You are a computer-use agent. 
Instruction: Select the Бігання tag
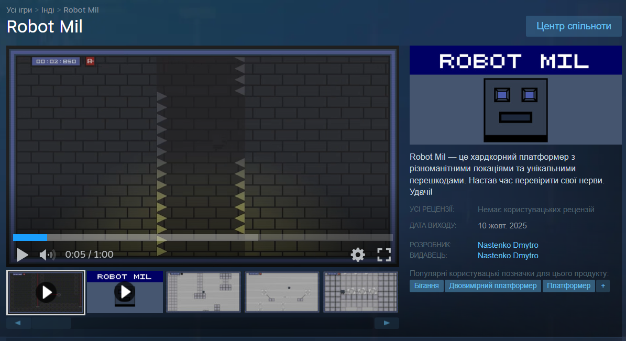[426, 285]
